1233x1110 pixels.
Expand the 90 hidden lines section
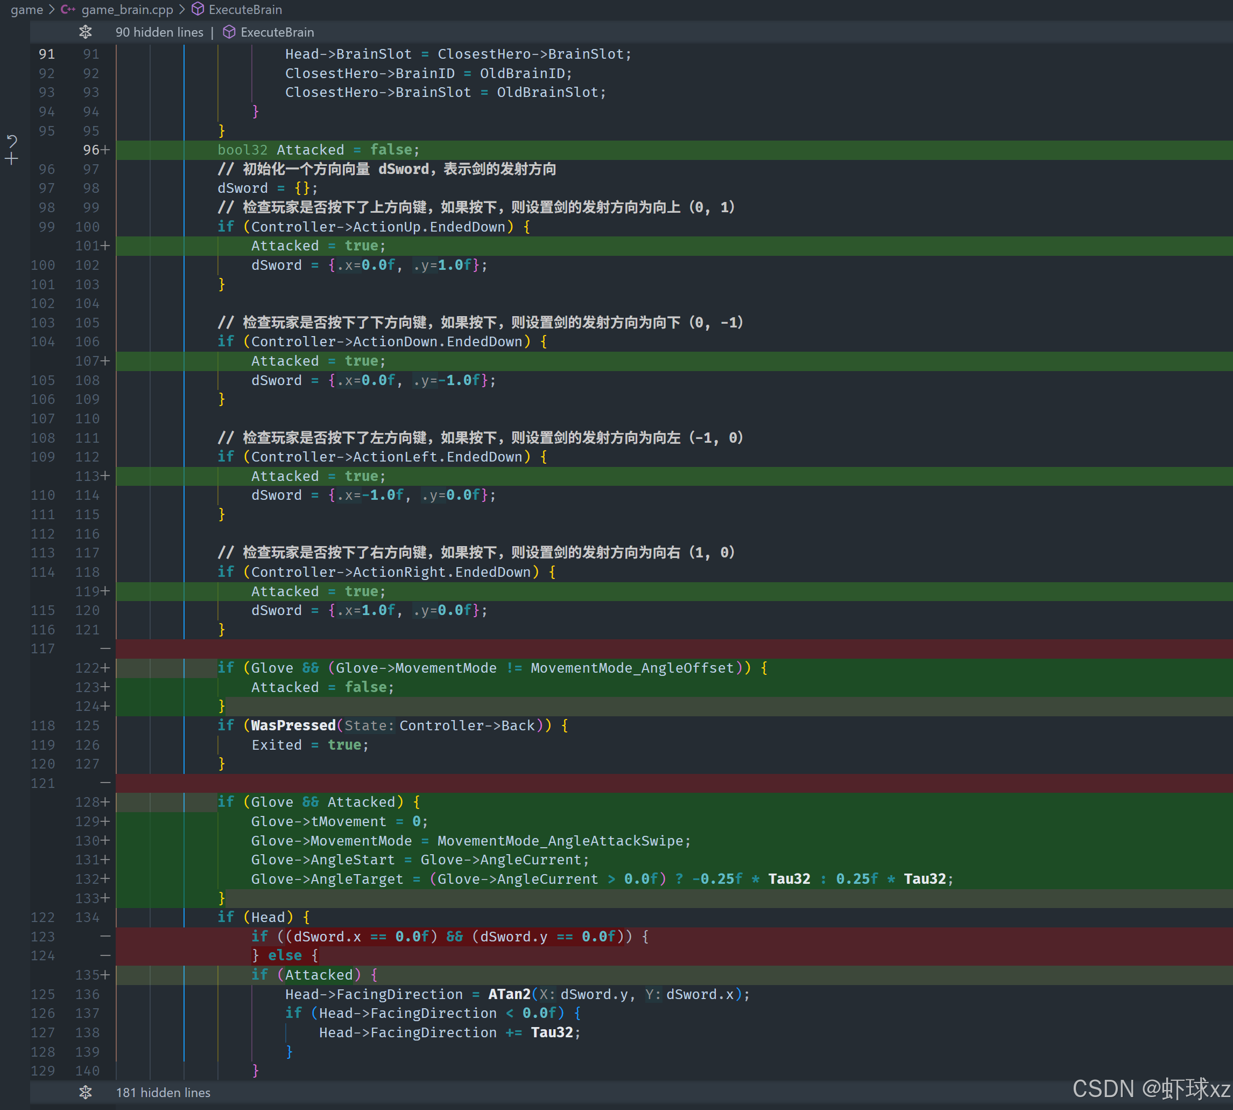[159, 32]
